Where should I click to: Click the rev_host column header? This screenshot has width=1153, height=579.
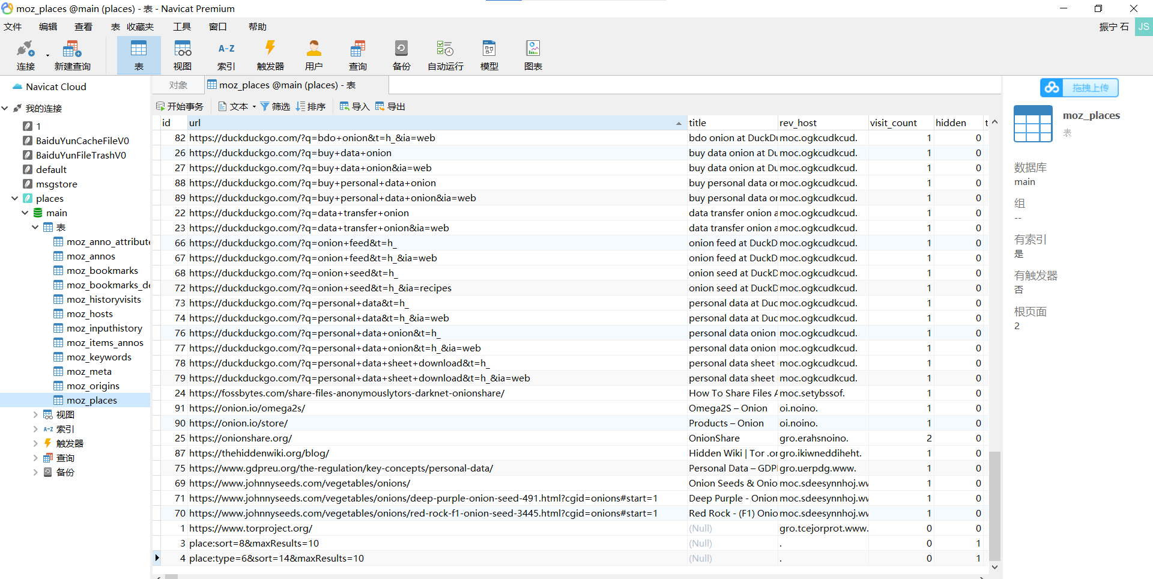823,123
